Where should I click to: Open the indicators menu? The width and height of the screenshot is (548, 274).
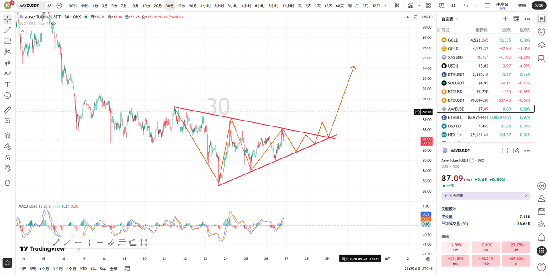pos(411,5)
